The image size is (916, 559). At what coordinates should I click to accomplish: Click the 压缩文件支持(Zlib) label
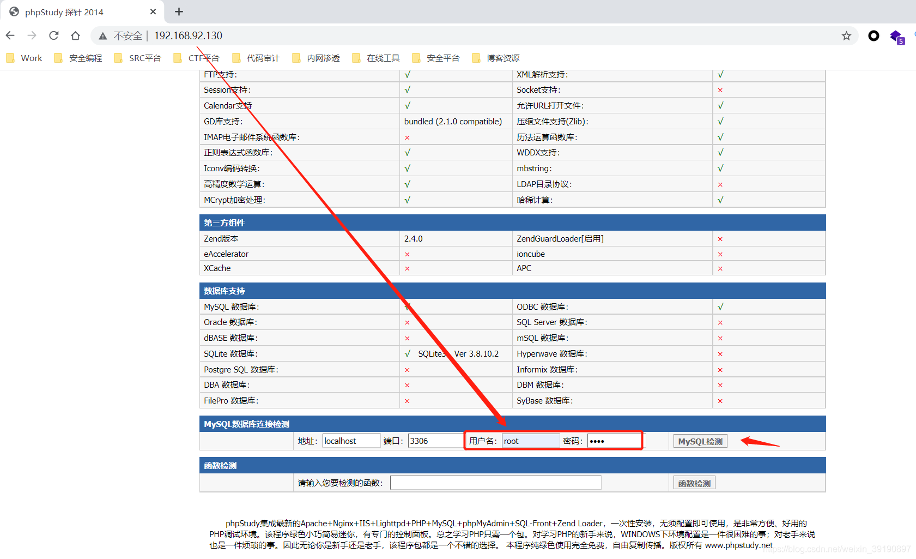click(553, 121)
